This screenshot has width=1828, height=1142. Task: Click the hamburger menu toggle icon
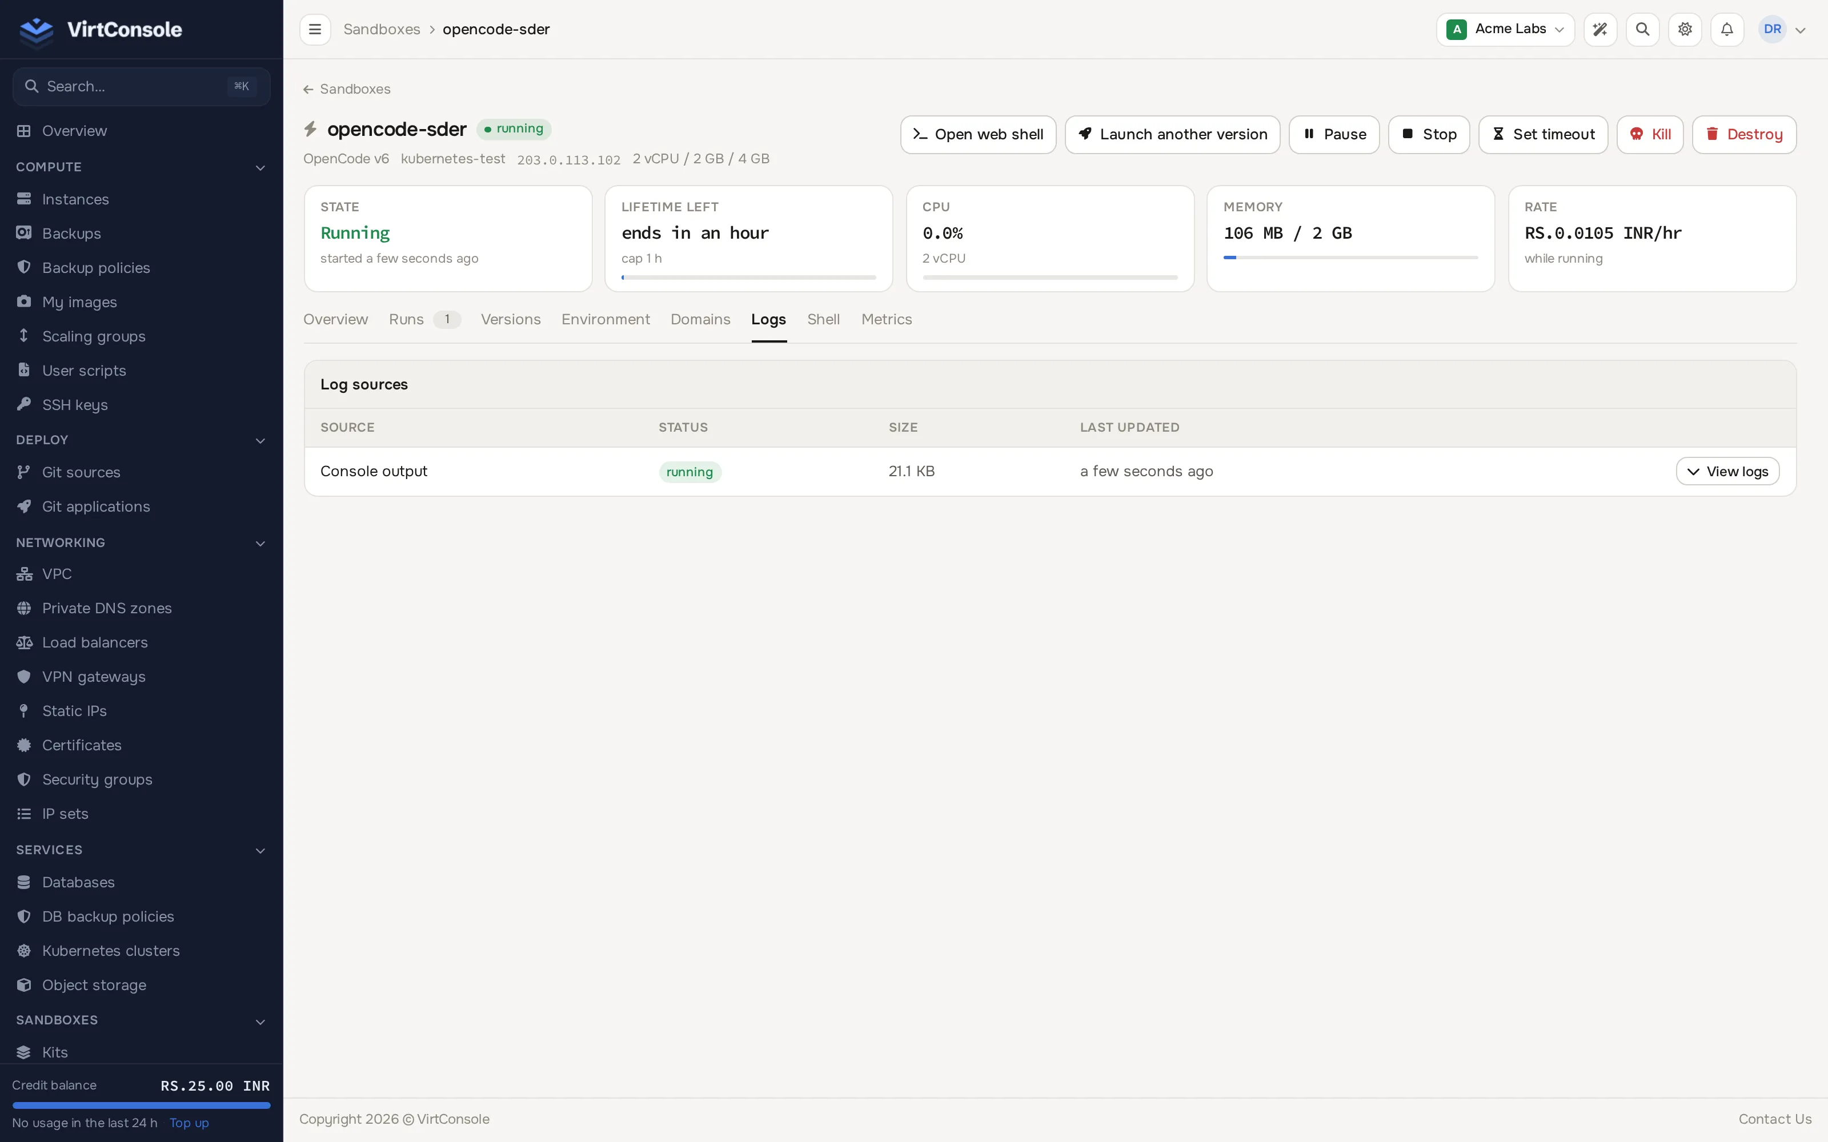click(x=315, y=30)
